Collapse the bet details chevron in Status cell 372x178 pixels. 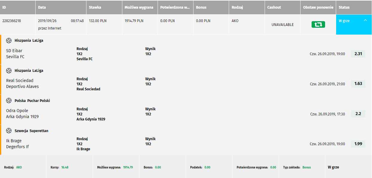(x=365, y=21)
